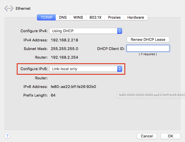Click the expanded IPv6 address tooltip
Screen dimensions: 185x142
tap(151, 95)
